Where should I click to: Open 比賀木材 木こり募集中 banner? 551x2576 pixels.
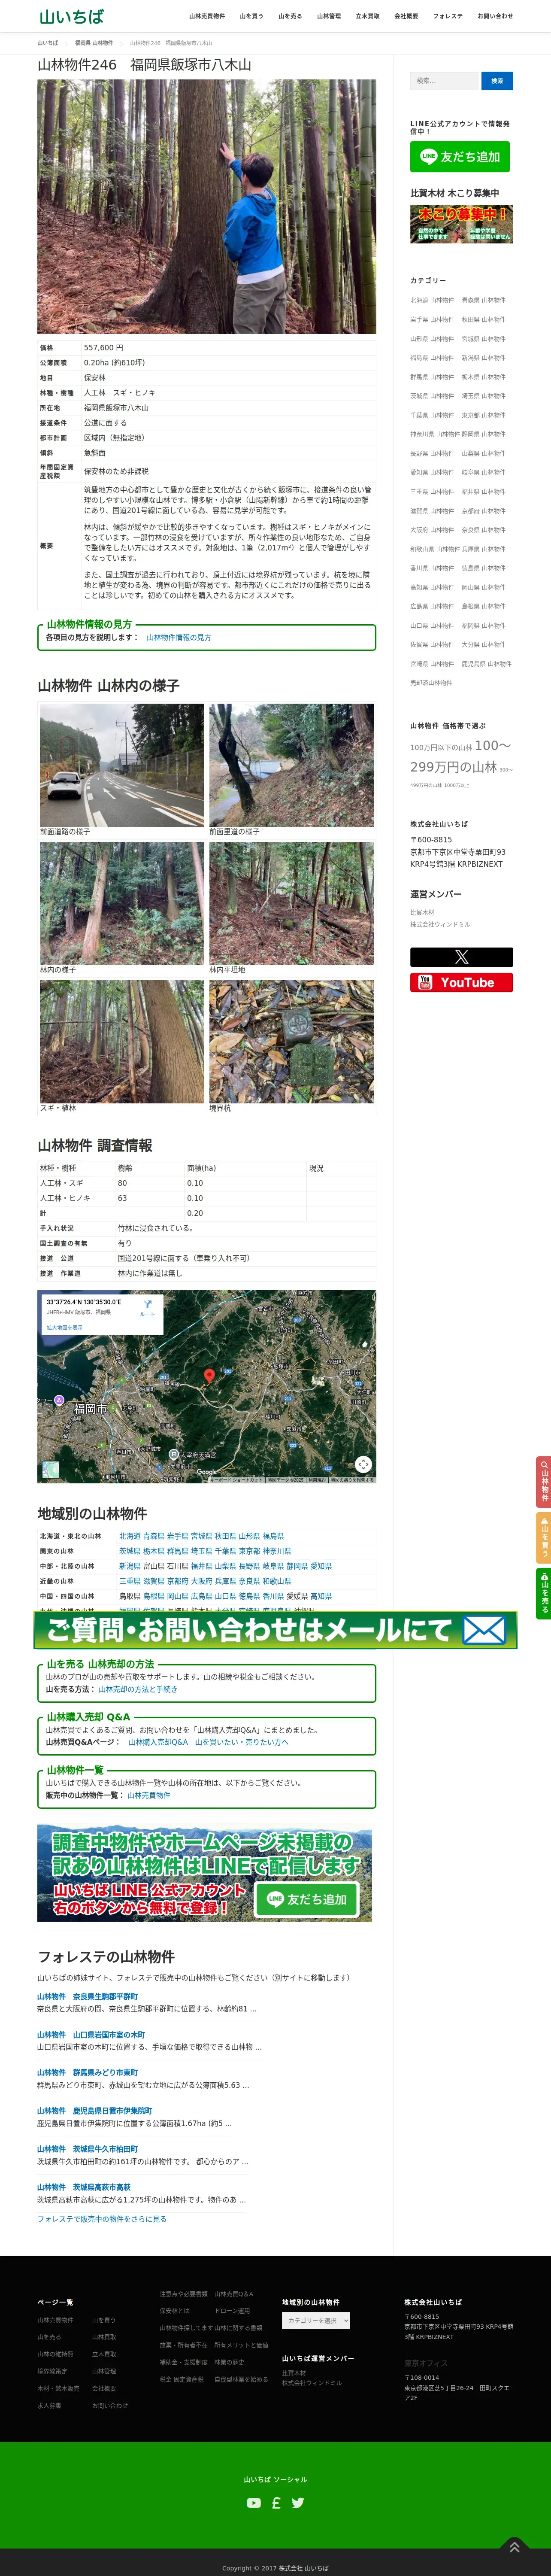point(461,224)
